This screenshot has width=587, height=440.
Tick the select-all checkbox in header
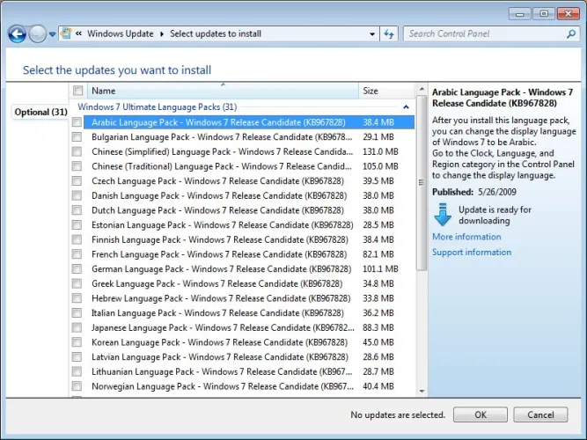[x=77, y=91]
